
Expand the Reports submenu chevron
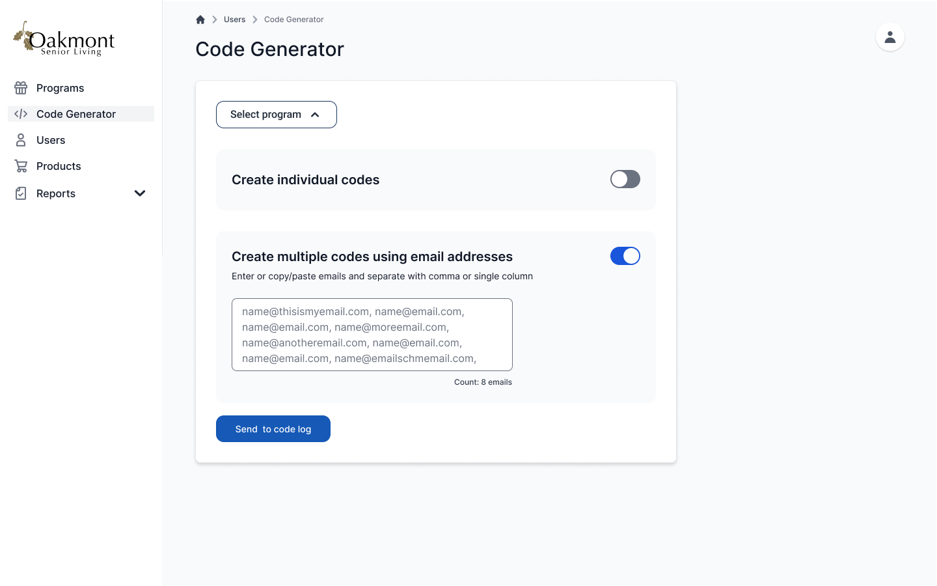[140, 193]
